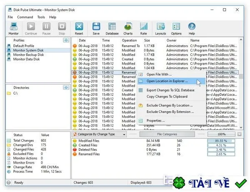Select the Monitor Backup Disk profile
The width and height of the screenshot is (250, 192).
pos(28,55)
